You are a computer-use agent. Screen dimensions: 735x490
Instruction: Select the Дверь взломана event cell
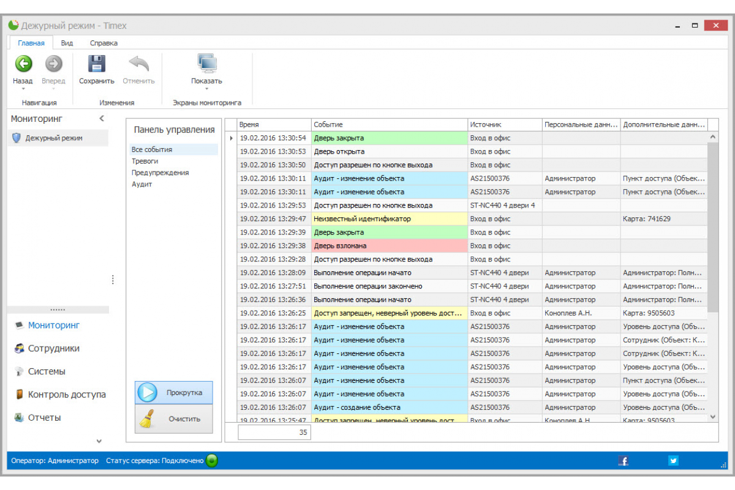pyautogui.click(x=390, y=246)
